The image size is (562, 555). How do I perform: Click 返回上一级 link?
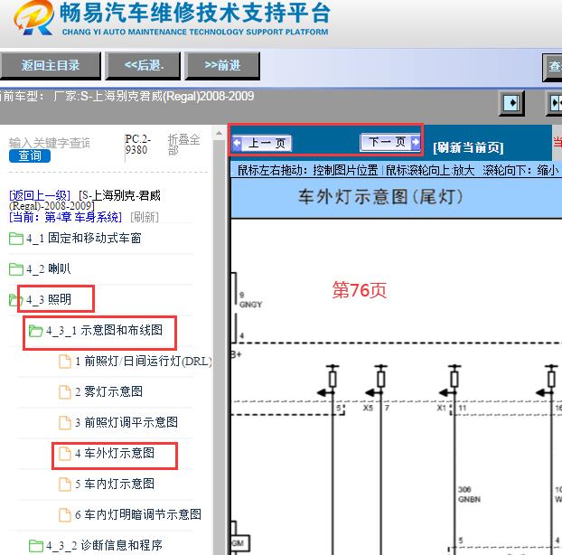tap(40, 196)
